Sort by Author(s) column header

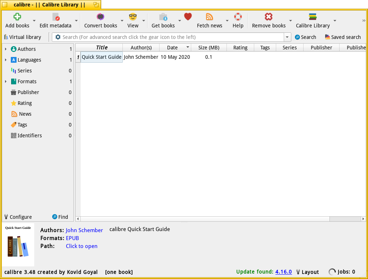coord(141,48)
